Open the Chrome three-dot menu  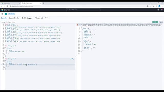click(162, 6)
